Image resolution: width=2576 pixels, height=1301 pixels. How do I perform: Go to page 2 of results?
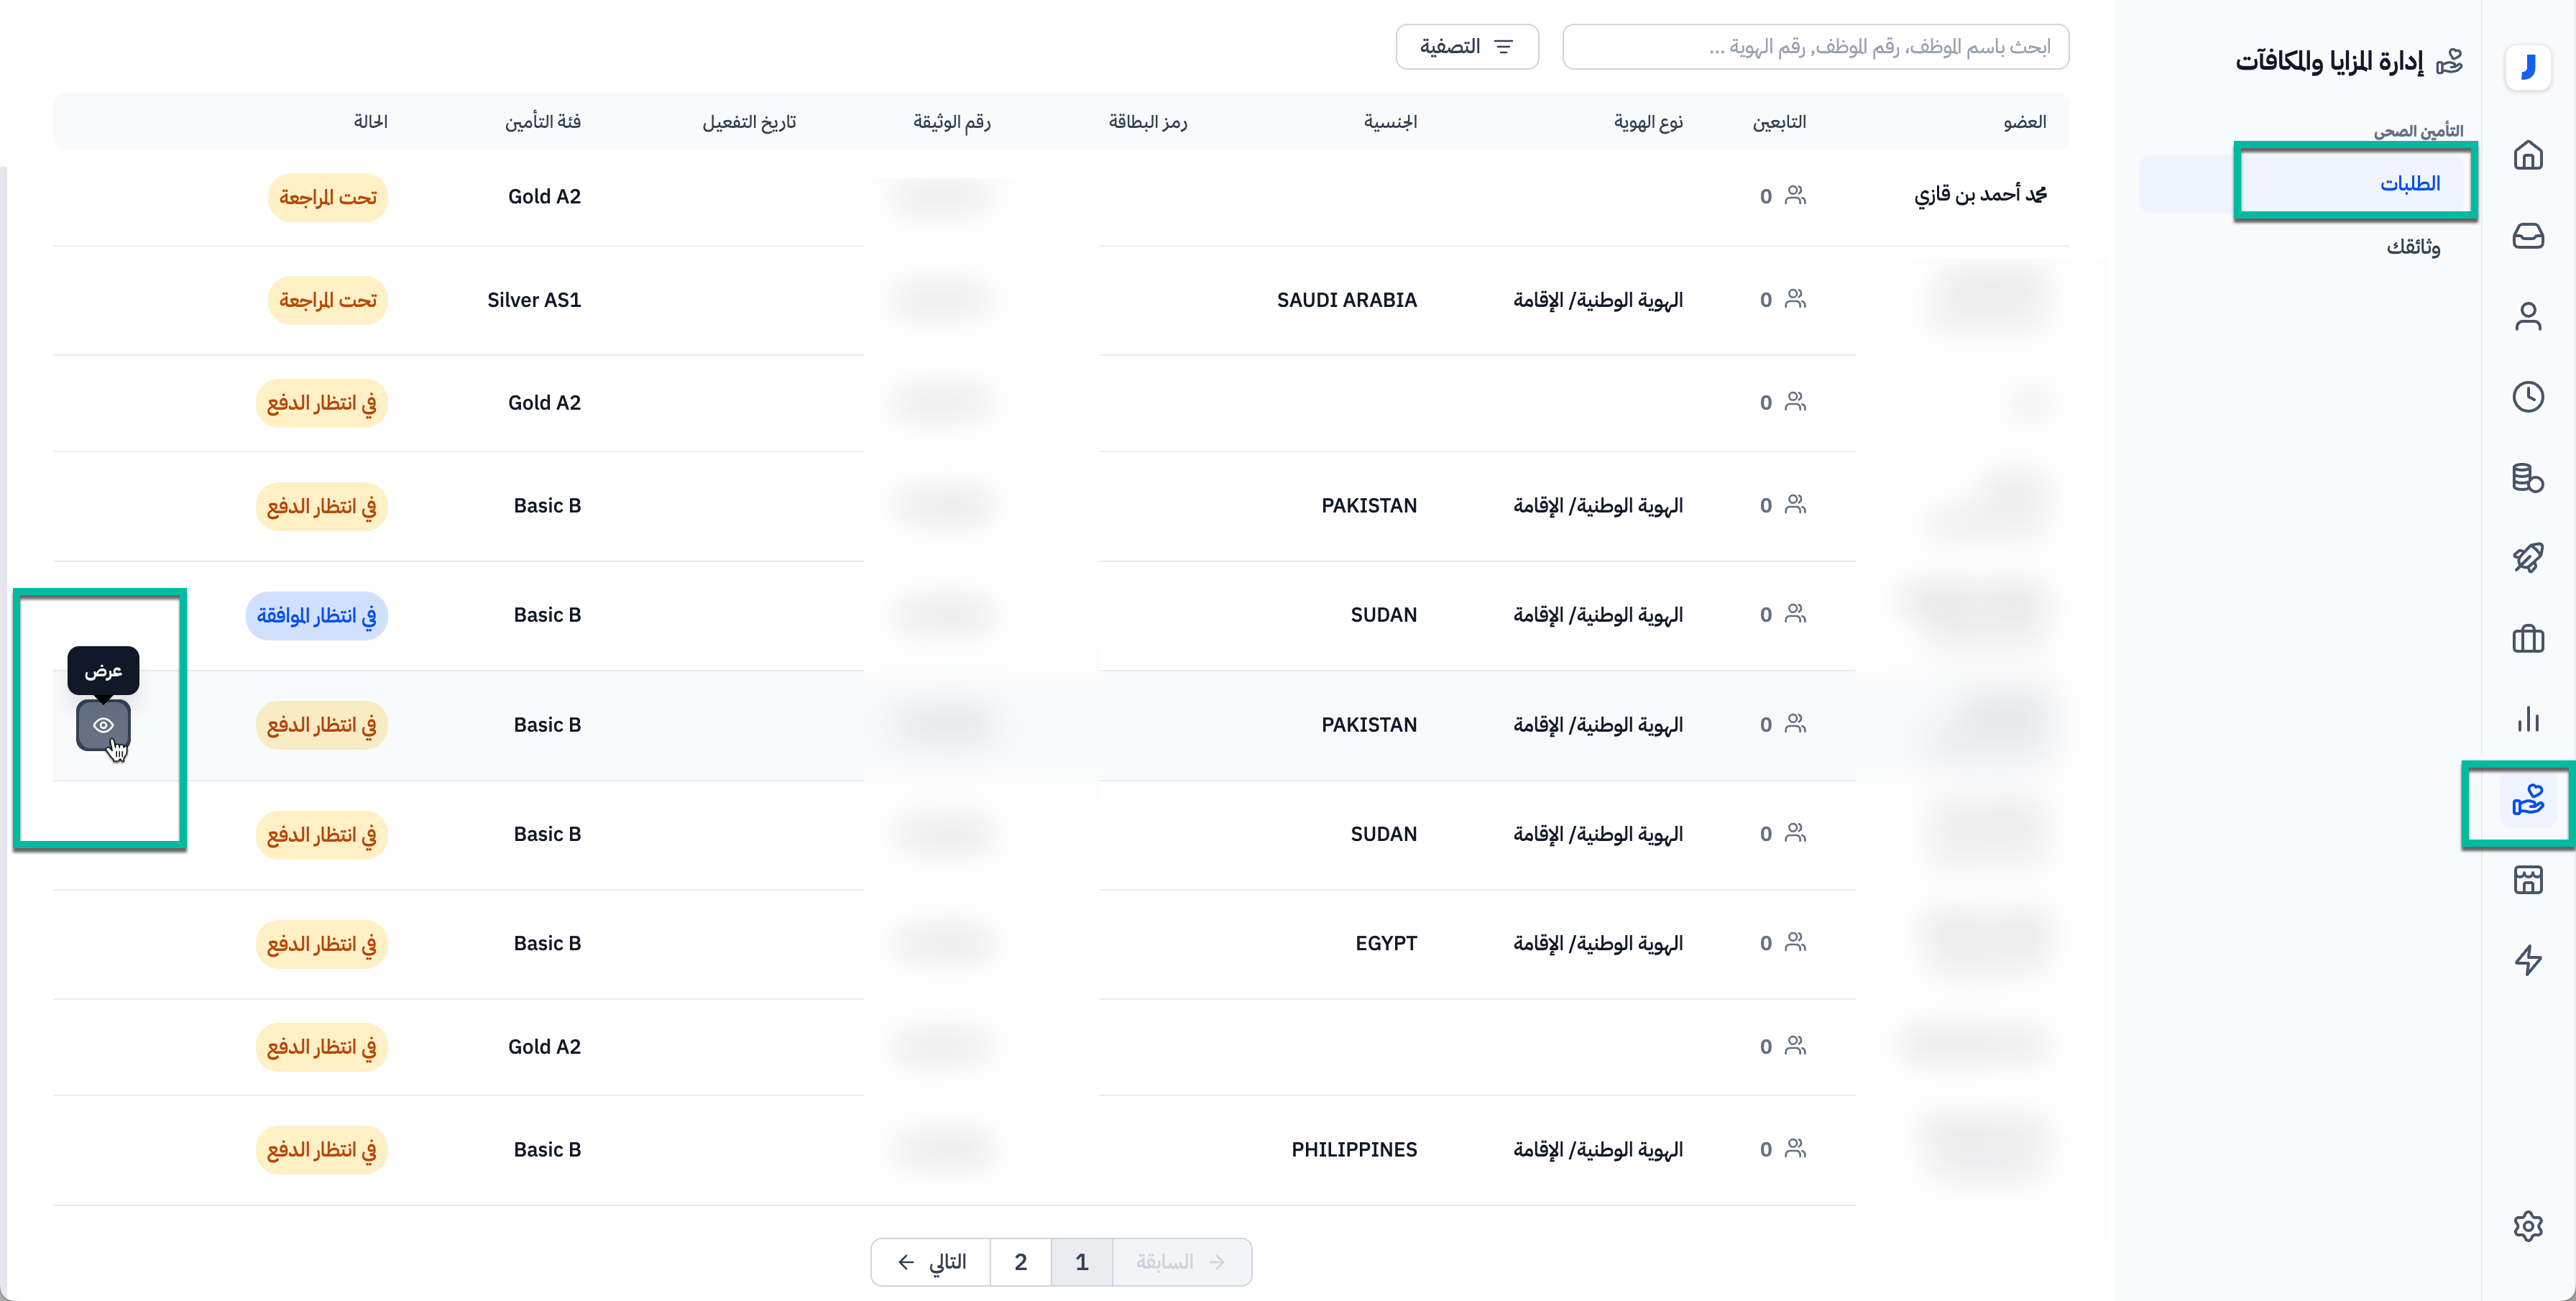(1020, 1262)
